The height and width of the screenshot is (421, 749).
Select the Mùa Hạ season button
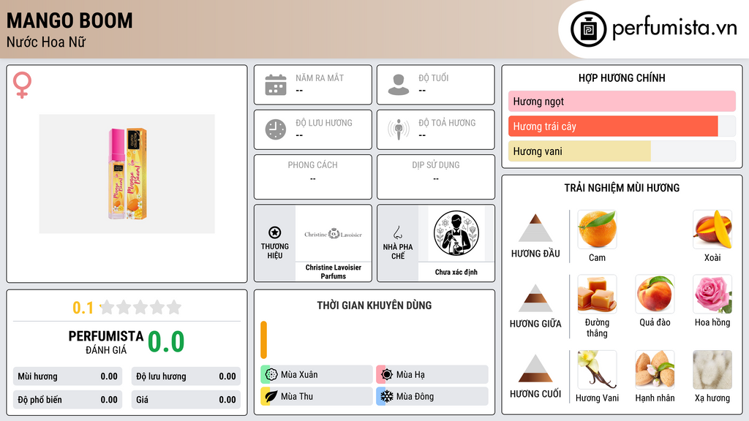(432, 375)
